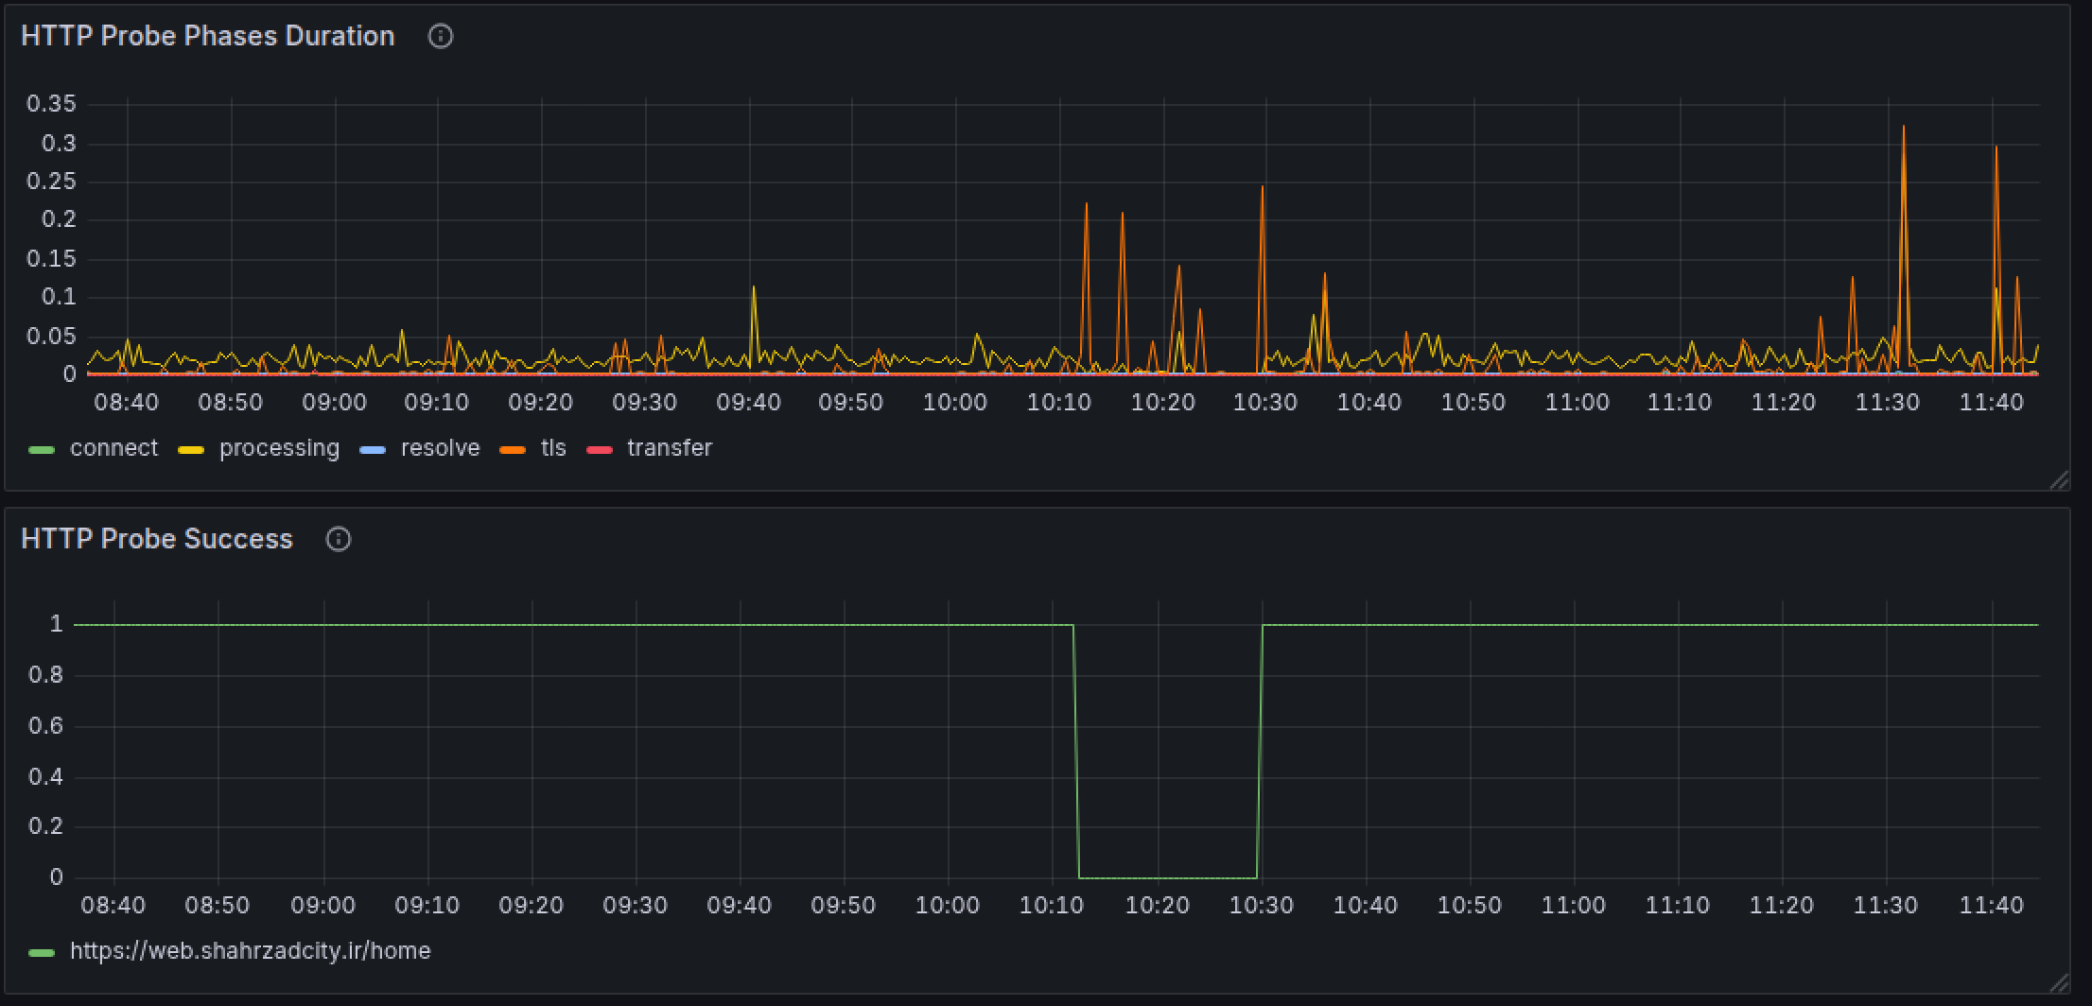Click the green legend icon below HTTP Probe Success
The width and height of the screenshot is (2092, 1006).
(42, 951)
